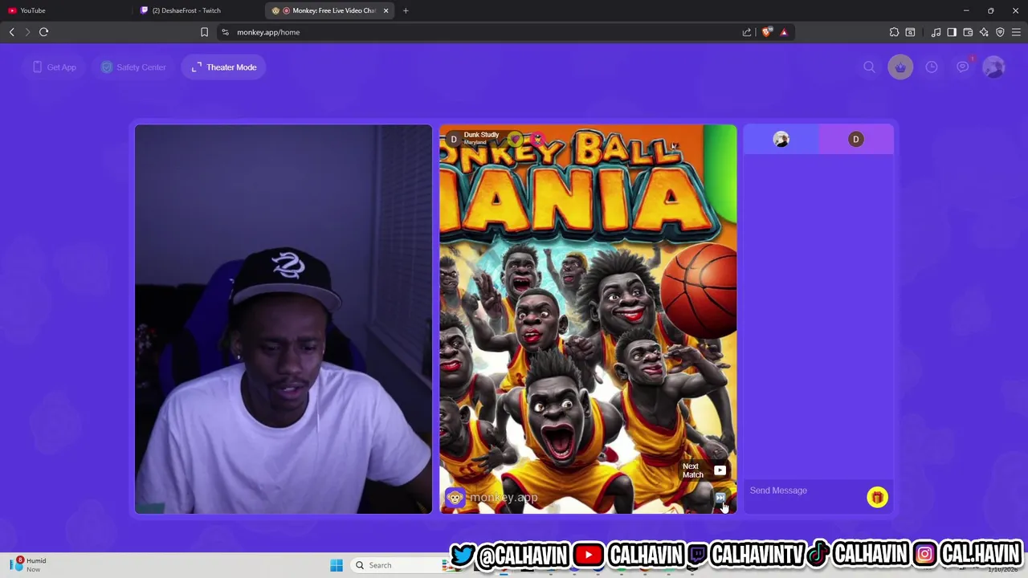
Task: Click the Next Match skip icon
Action: 720,499
